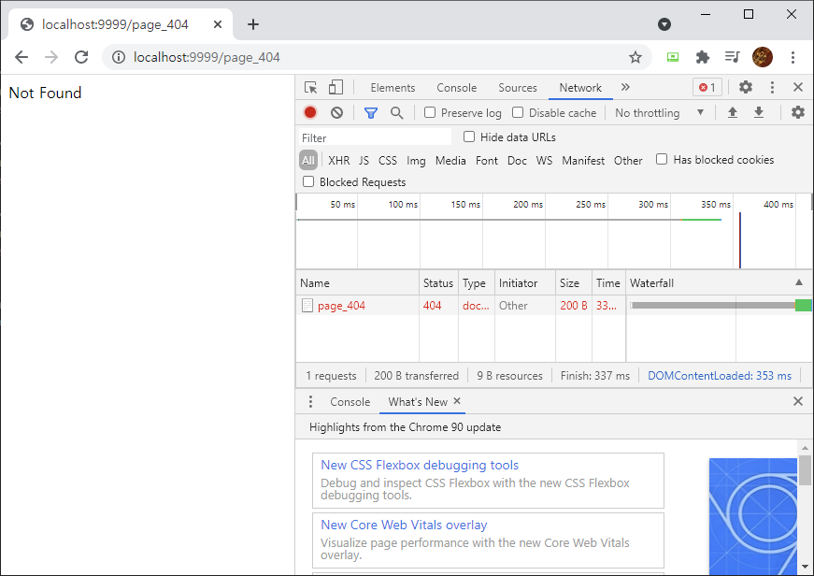Open New Core Web Vitals overlay link
Viewport: 814px width, 576px height.
(404, 525)
